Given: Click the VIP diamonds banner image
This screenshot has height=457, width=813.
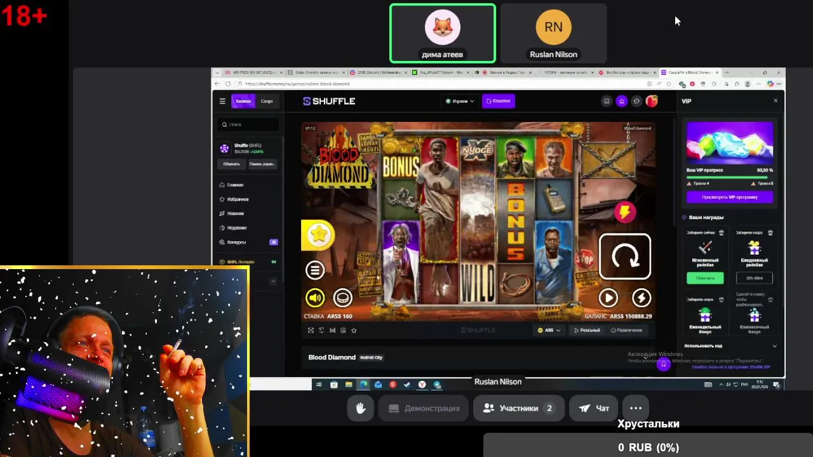Looking at the screenshot, I should click(x=730, y=142).
